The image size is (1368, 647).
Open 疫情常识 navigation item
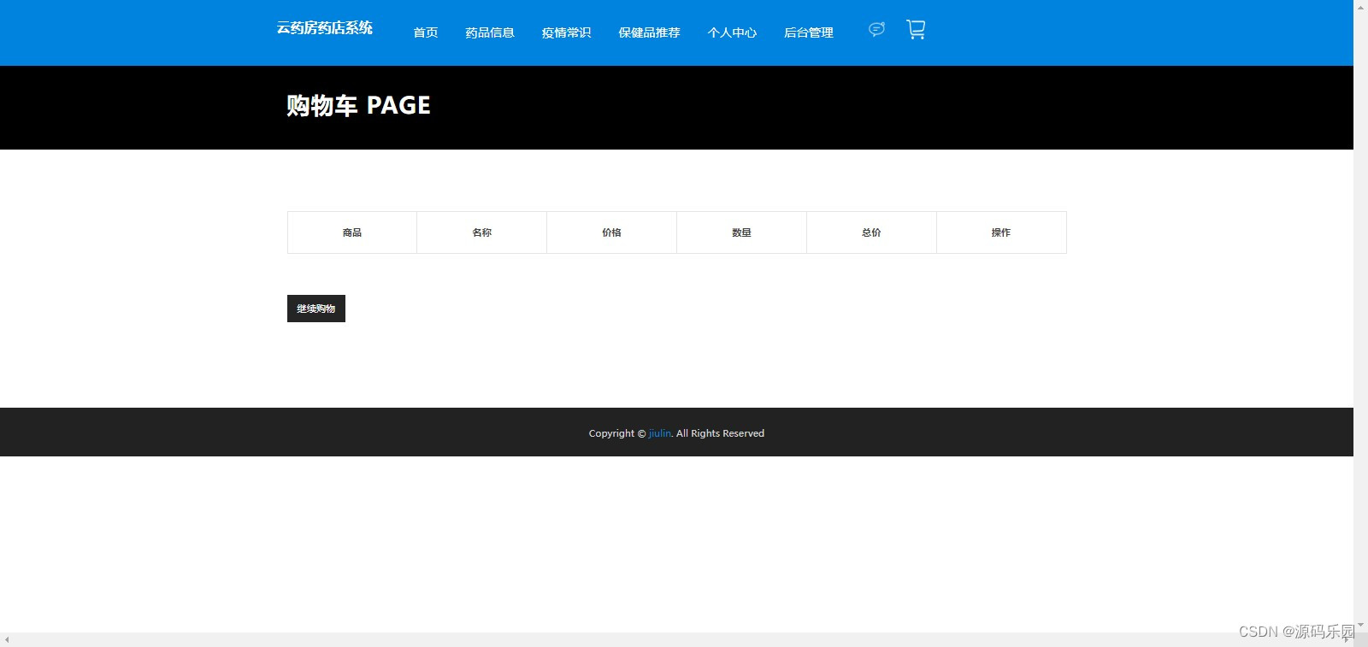coord(566,32)
